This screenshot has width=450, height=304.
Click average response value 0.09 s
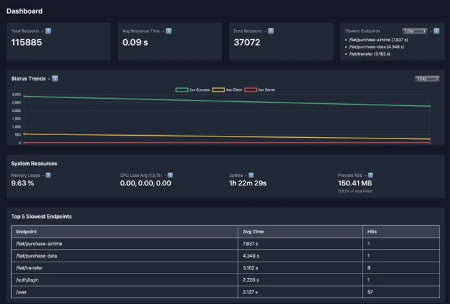tap(135, 42)
